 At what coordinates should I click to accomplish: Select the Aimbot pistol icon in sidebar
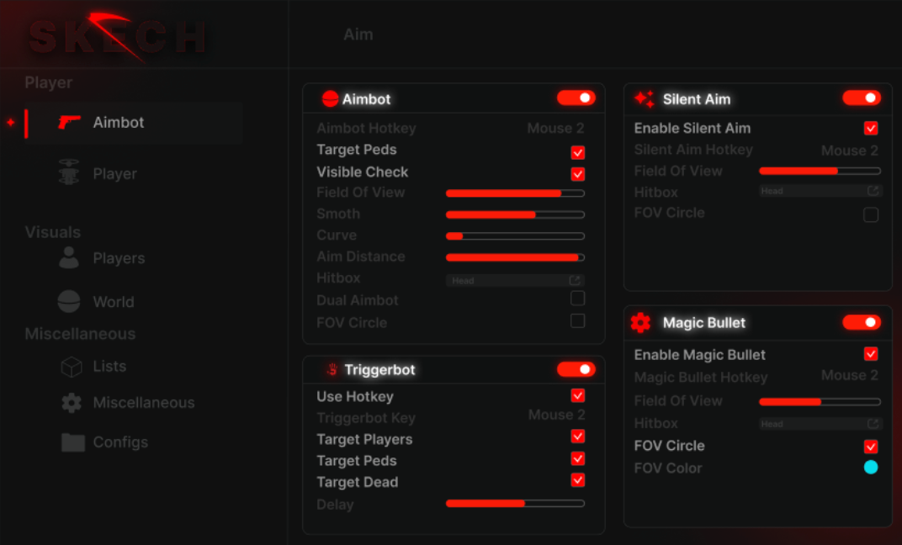[71, 122]
